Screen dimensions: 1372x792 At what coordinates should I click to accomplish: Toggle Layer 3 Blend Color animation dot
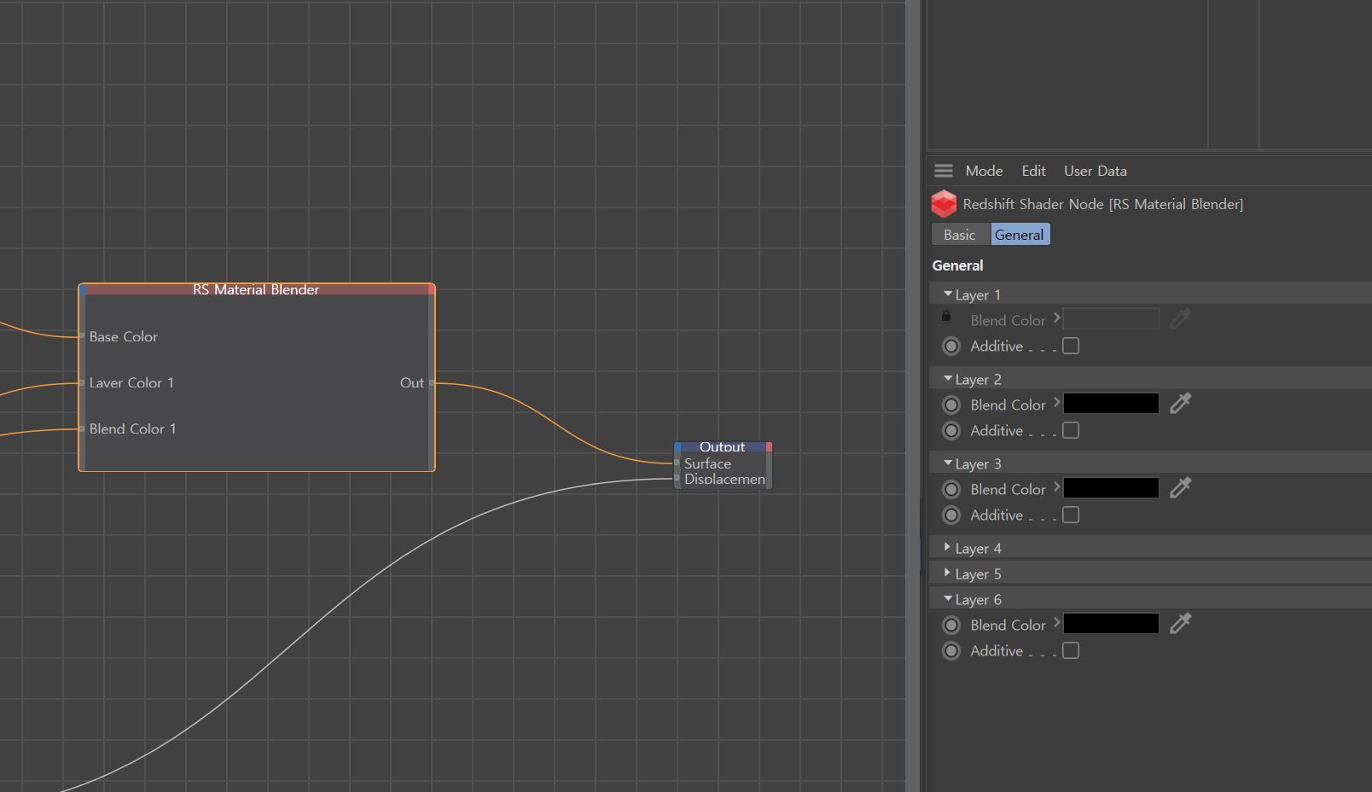tap(951, 489)
